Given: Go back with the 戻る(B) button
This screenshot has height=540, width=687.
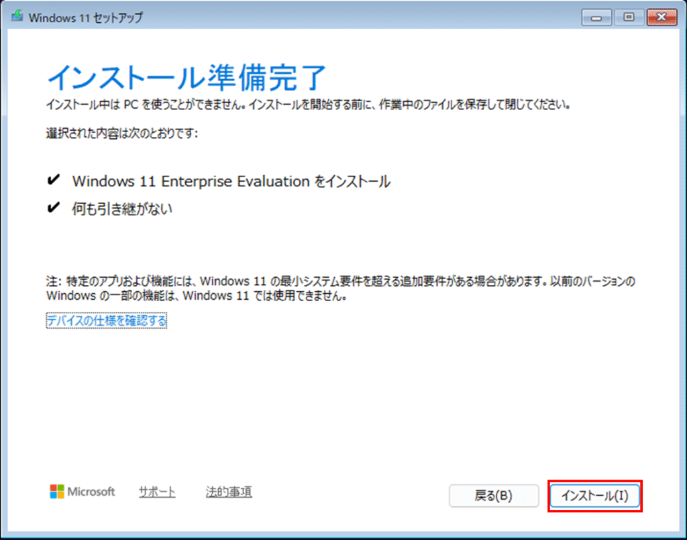Looking at the screenshot, I should [x=493, y=496].
